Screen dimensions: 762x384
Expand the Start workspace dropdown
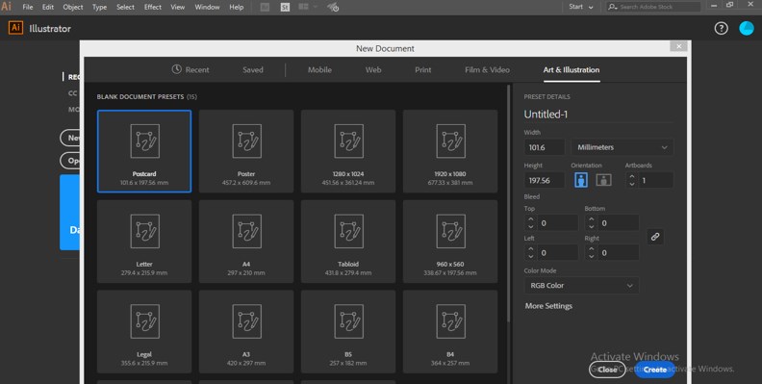coord(581,7)
